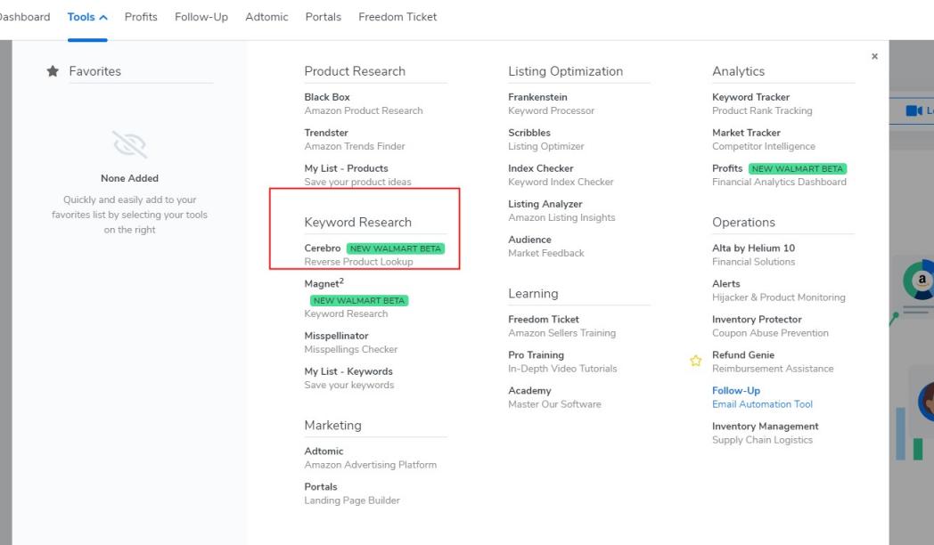Switch to the Portals nav tab
934x545 pixels.
point(323,17)
